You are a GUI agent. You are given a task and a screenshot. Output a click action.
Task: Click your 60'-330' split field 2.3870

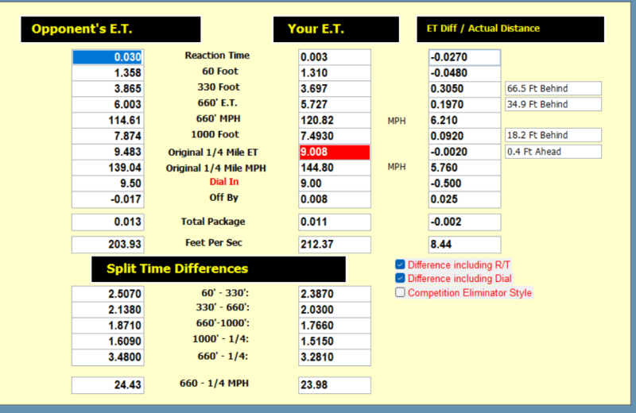(x=335, y=294)
